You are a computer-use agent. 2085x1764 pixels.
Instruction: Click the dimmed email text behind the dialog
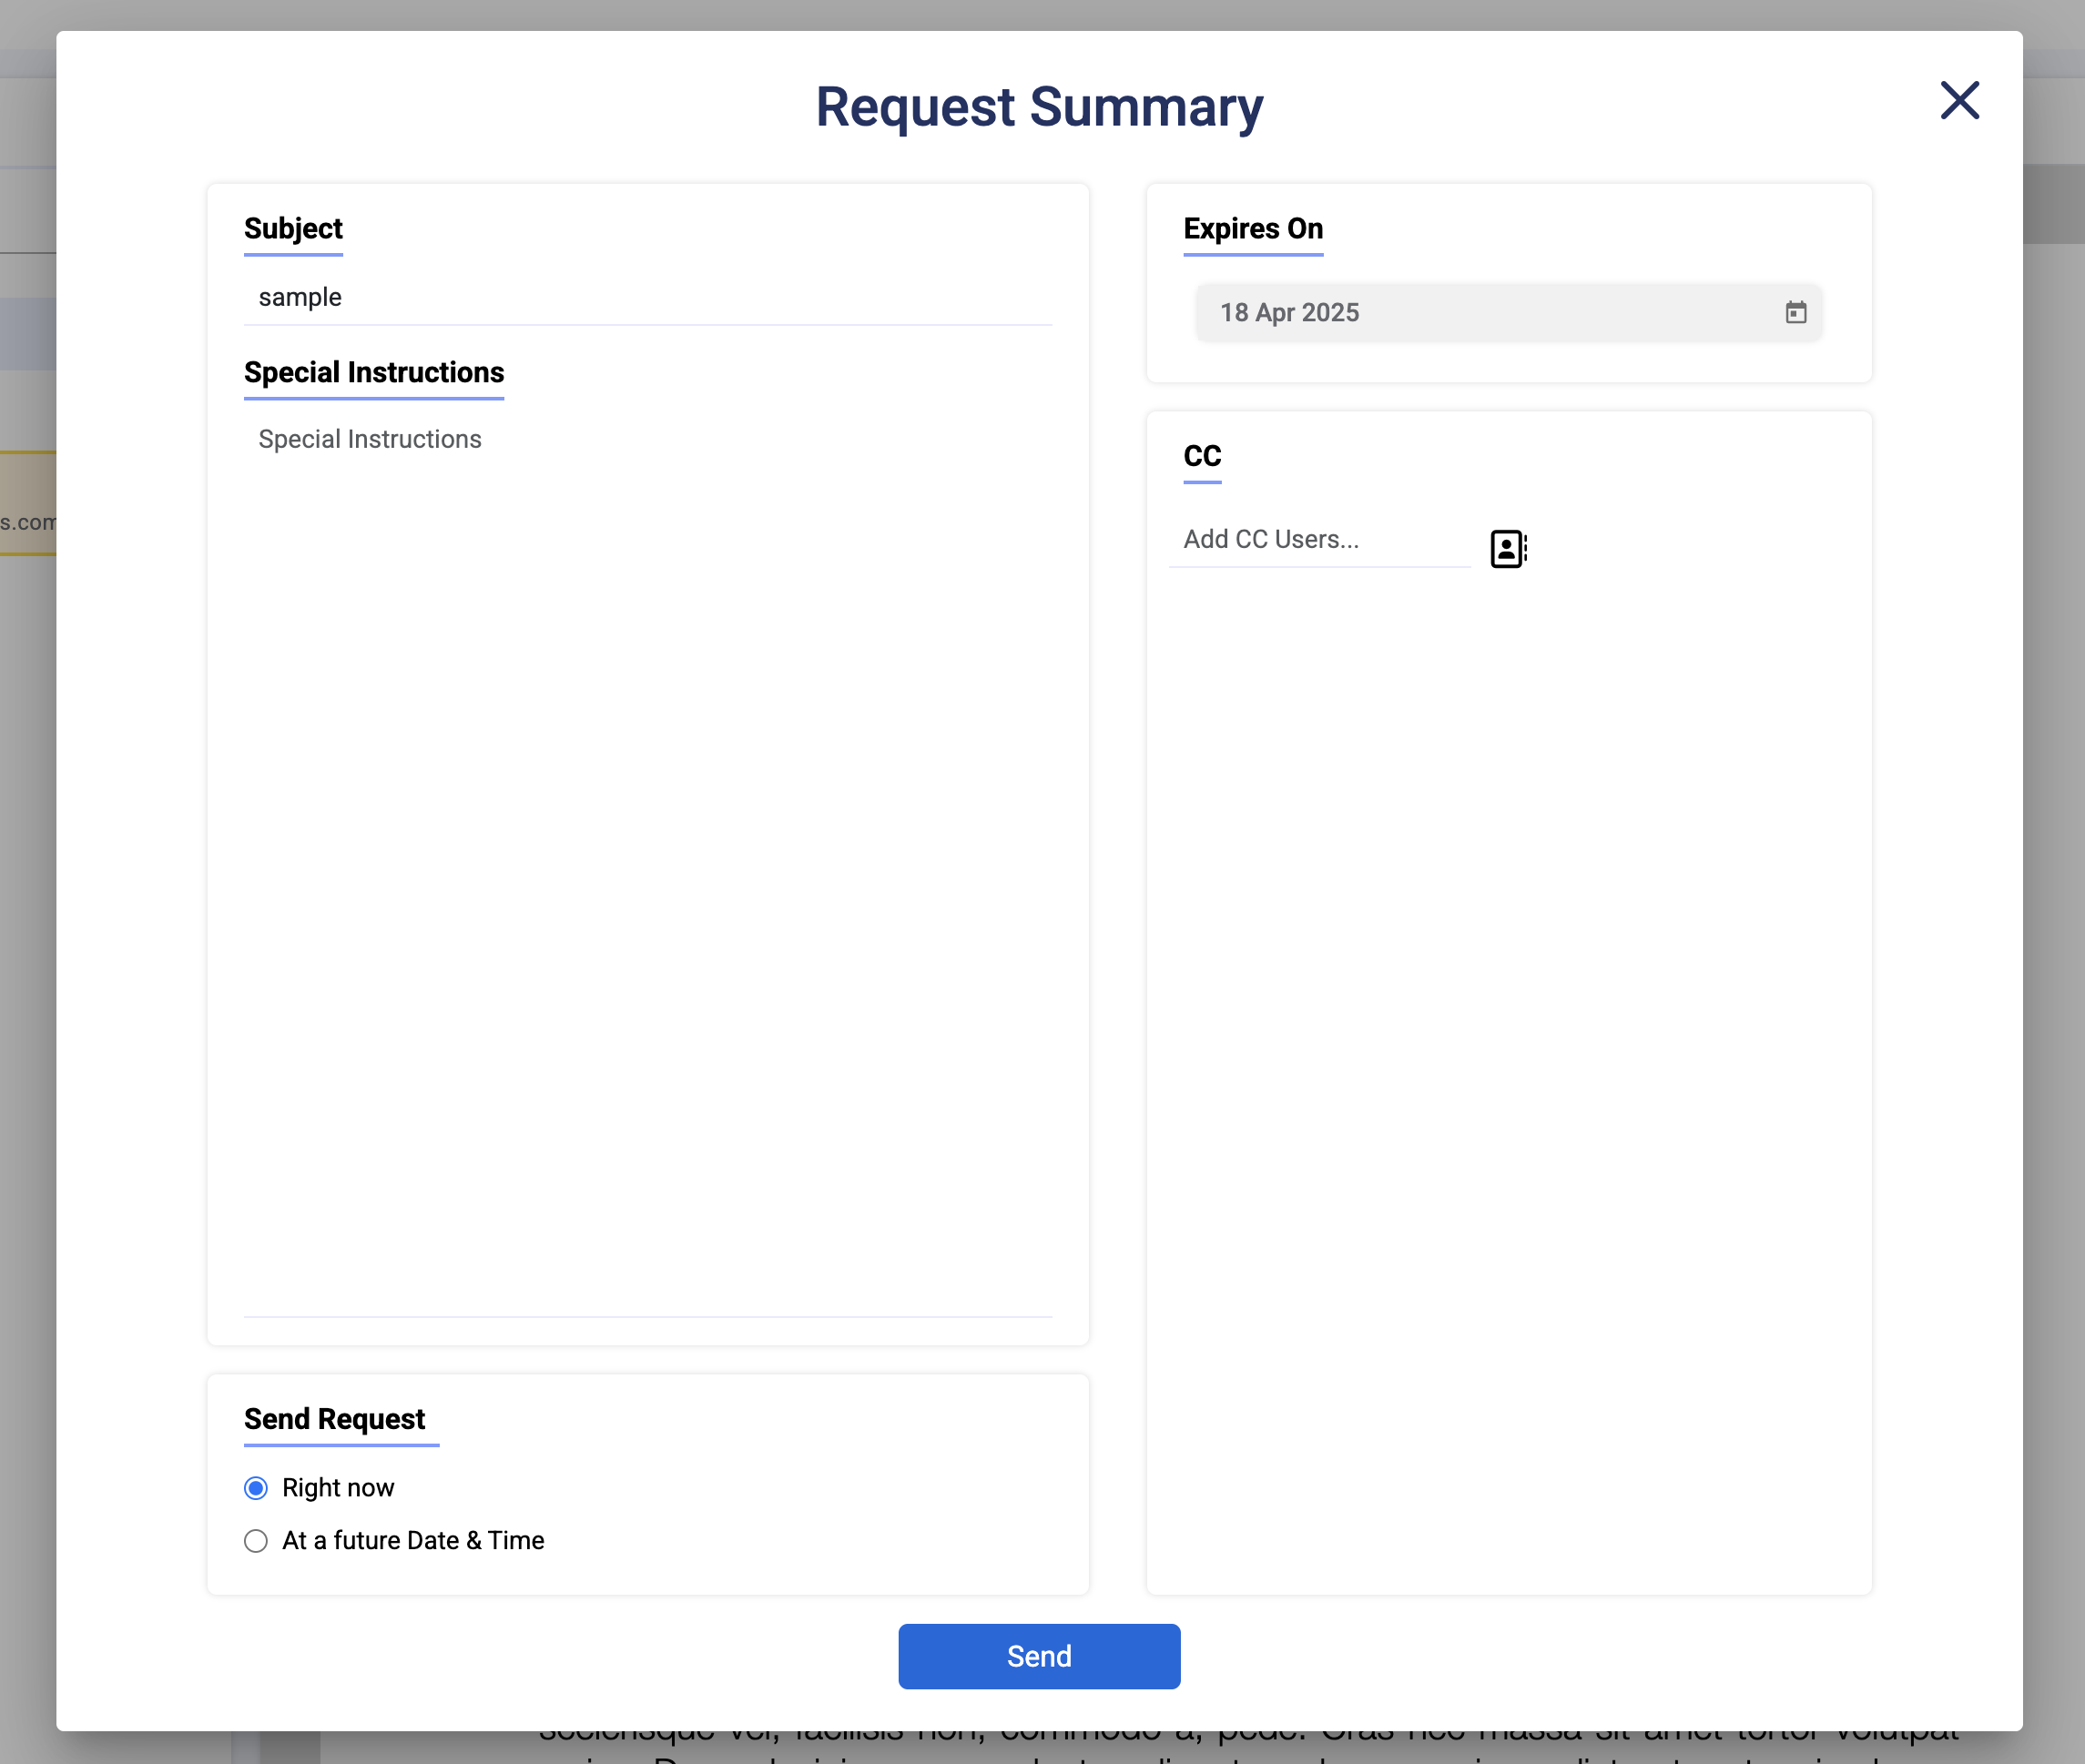point(27,522)
